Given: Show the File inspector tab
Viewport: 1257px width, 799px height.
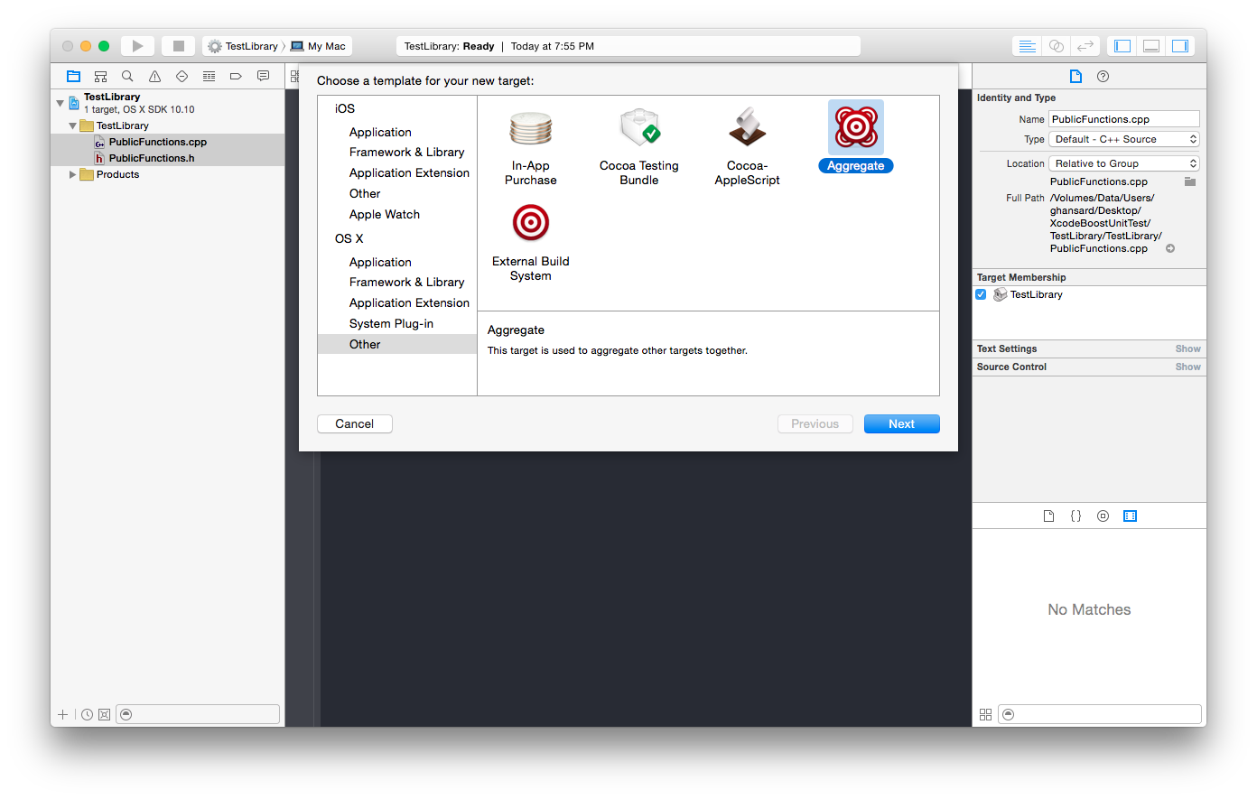Looking at the screenshot, I should (x=1075, y=76).
